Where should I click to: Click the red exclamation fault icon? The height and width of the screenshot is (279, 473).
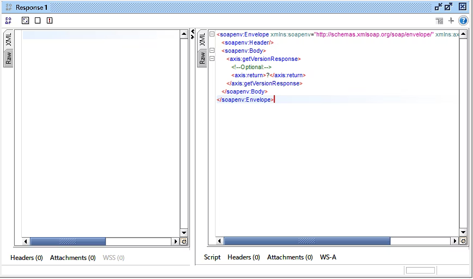50,21
